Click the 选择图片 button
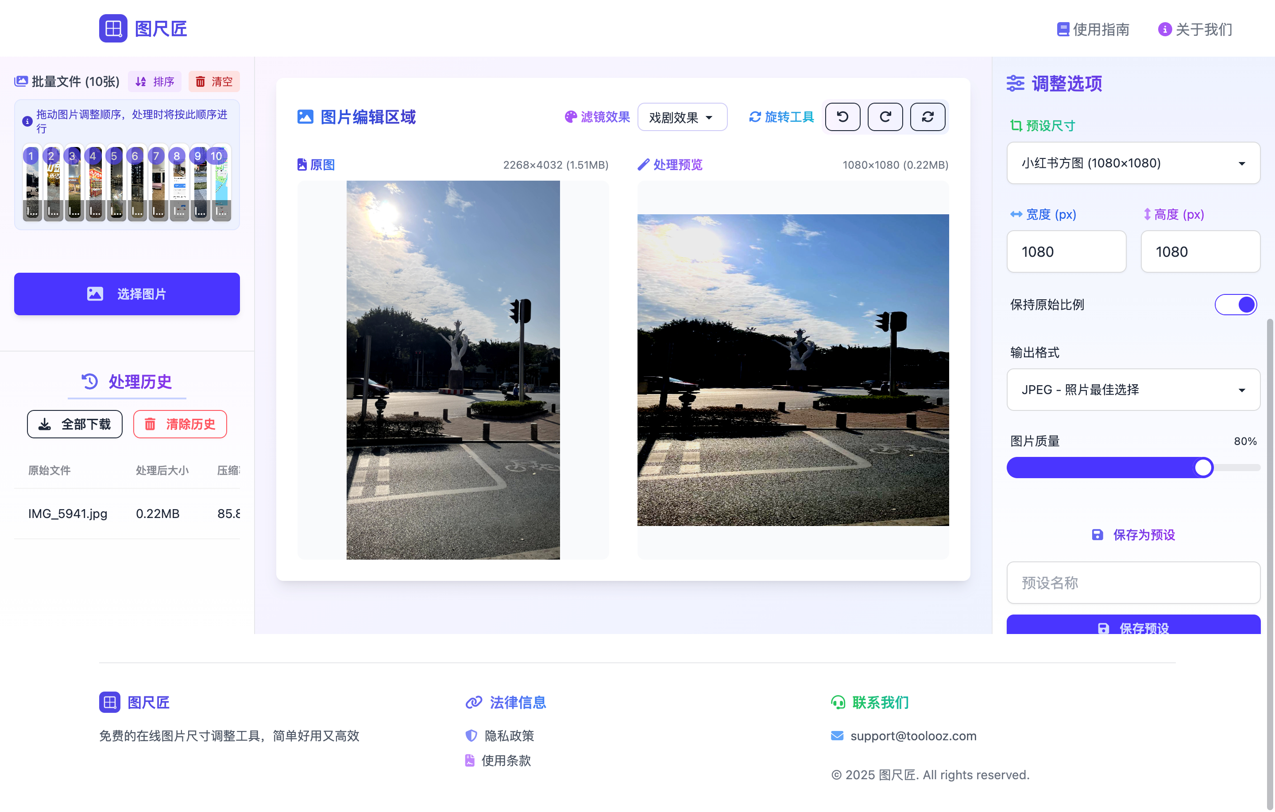 [127, 294]
